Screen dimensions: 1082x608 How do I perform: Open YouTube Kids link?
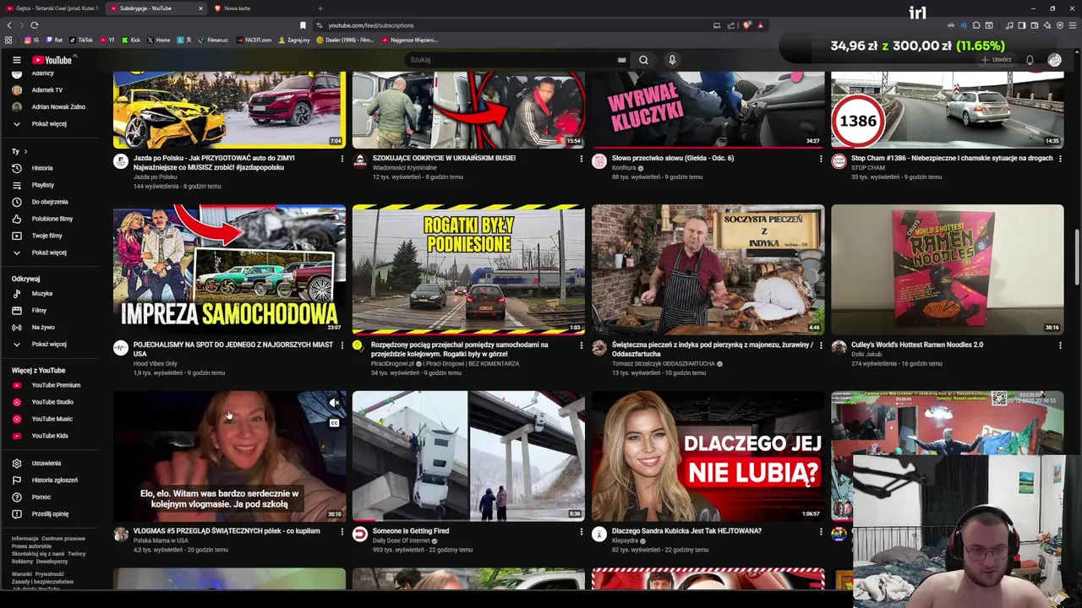(x=50, y=436)
